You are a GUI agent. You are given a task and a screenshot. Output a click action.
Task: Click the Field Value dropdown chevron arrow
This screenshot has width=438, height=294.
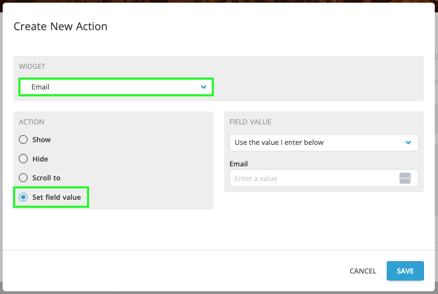[x=408, y=143]
